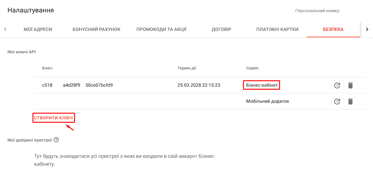Delete the Бізнес-кабінет API key

point(351,85)
